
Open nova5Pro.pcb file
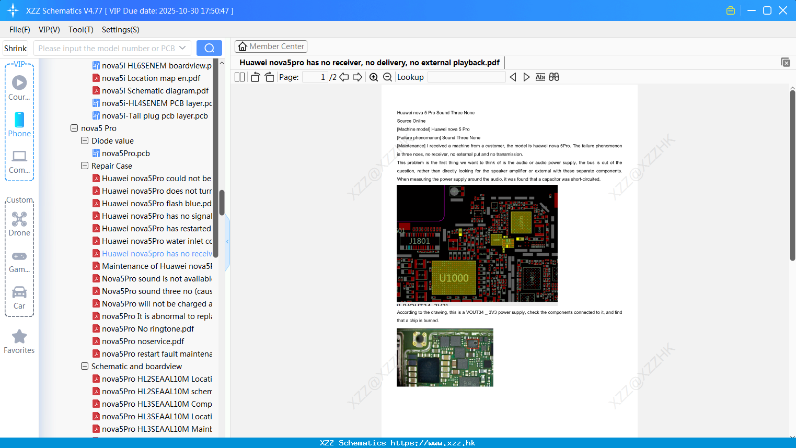pos(126,154)
